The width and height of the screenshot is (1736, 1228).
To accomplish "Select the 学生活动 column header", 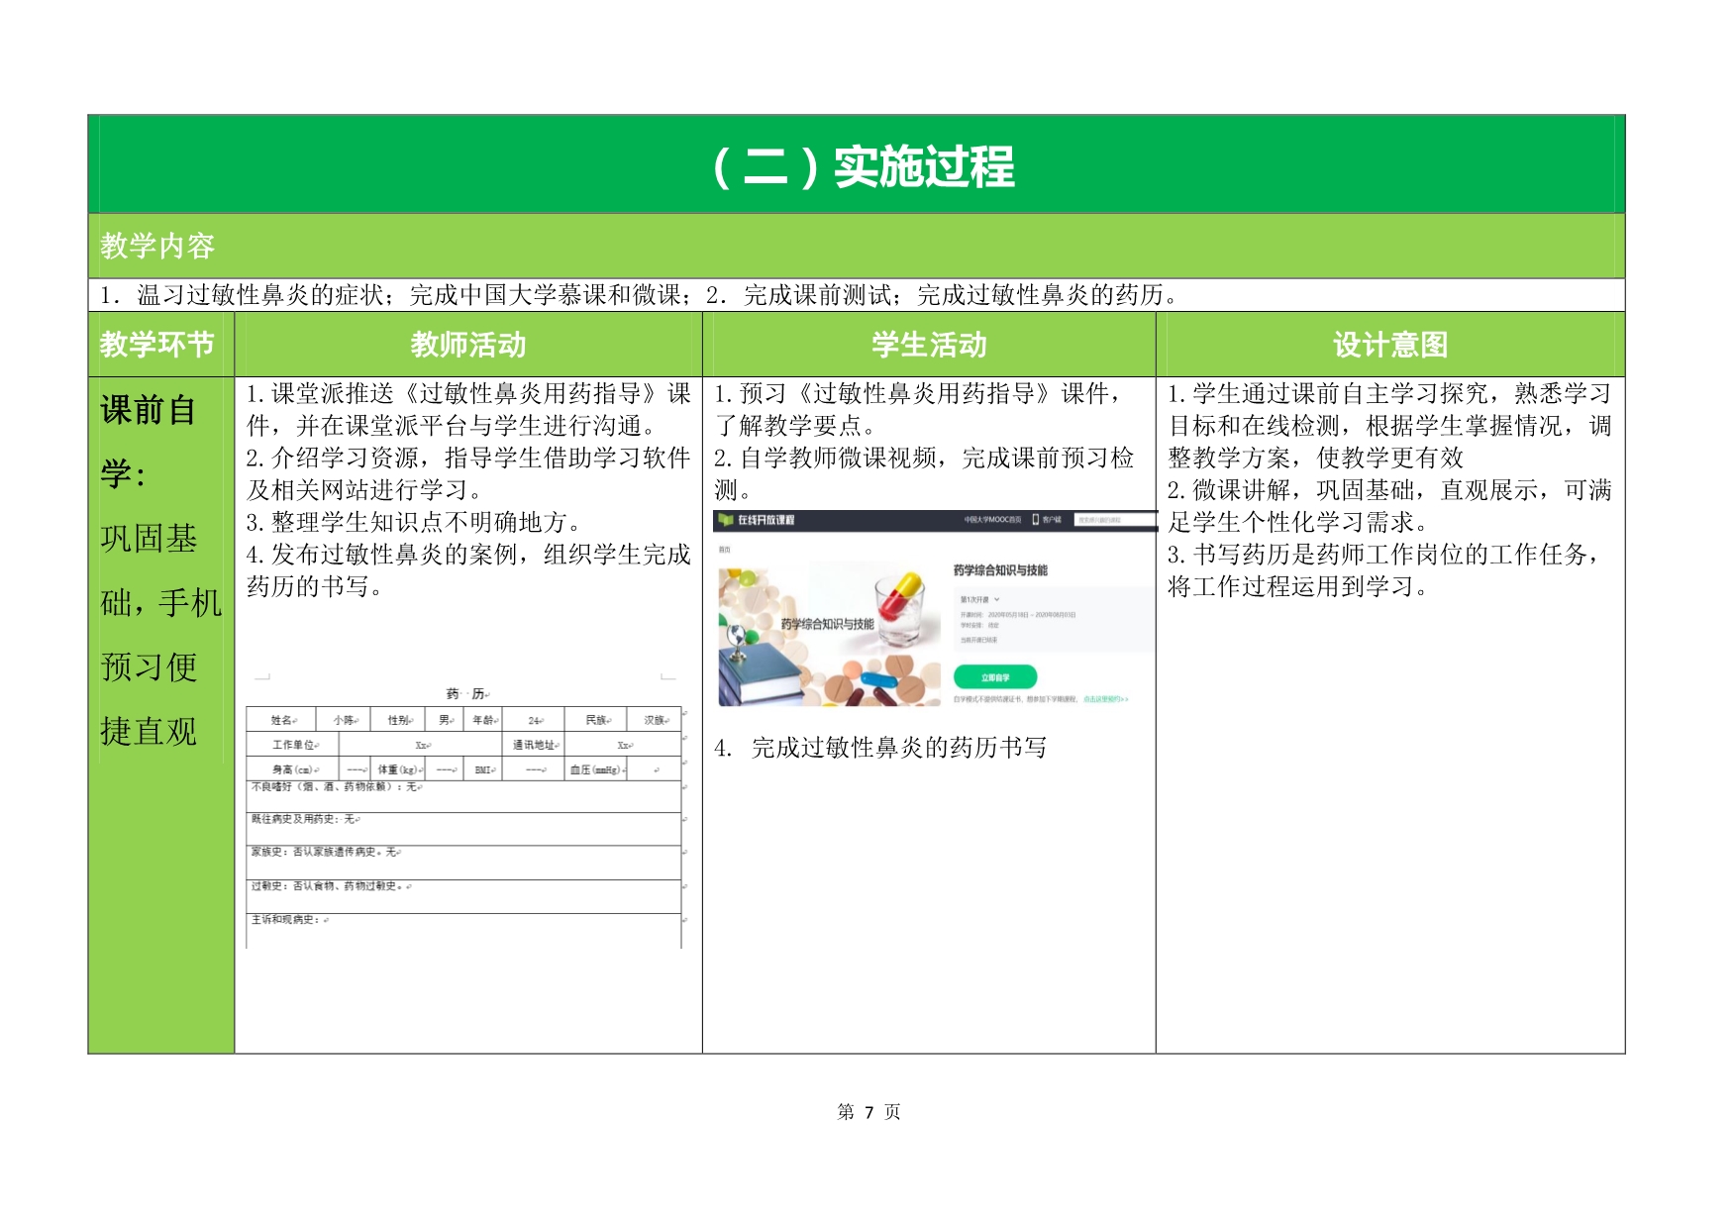I will point(929,345).
